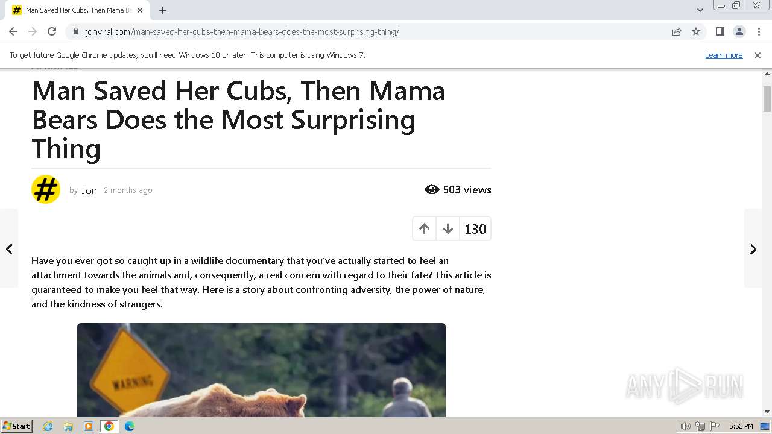
Task: Click the yellow hashtag author avatar
Action: [46, 189]
